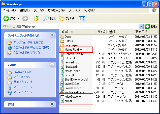Viewport: 160px width, 114px height.
Task: Select the Filters folder icon
Action: [x=62, y=41]
